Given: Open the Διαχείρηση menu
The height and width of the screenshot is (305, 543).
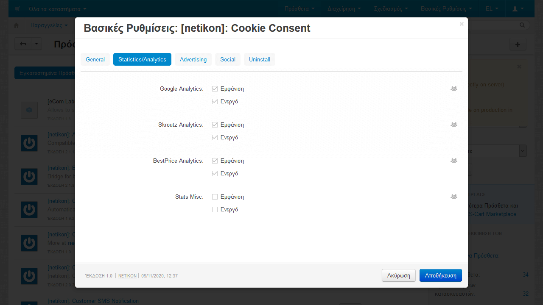Looking at the screenshot, I should point(344,8).
